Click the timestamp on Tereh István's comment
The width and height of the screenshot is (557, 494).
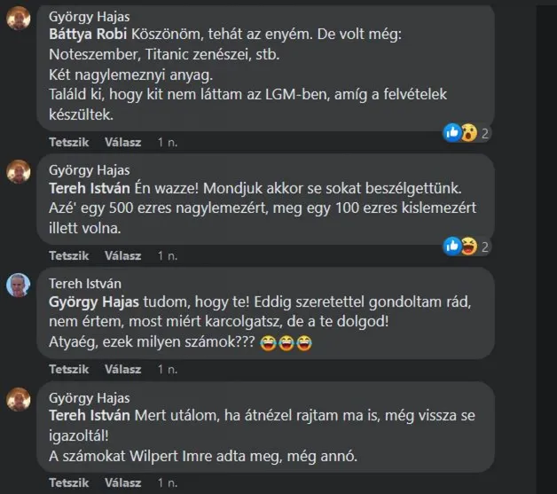click(x=167, y=368)
